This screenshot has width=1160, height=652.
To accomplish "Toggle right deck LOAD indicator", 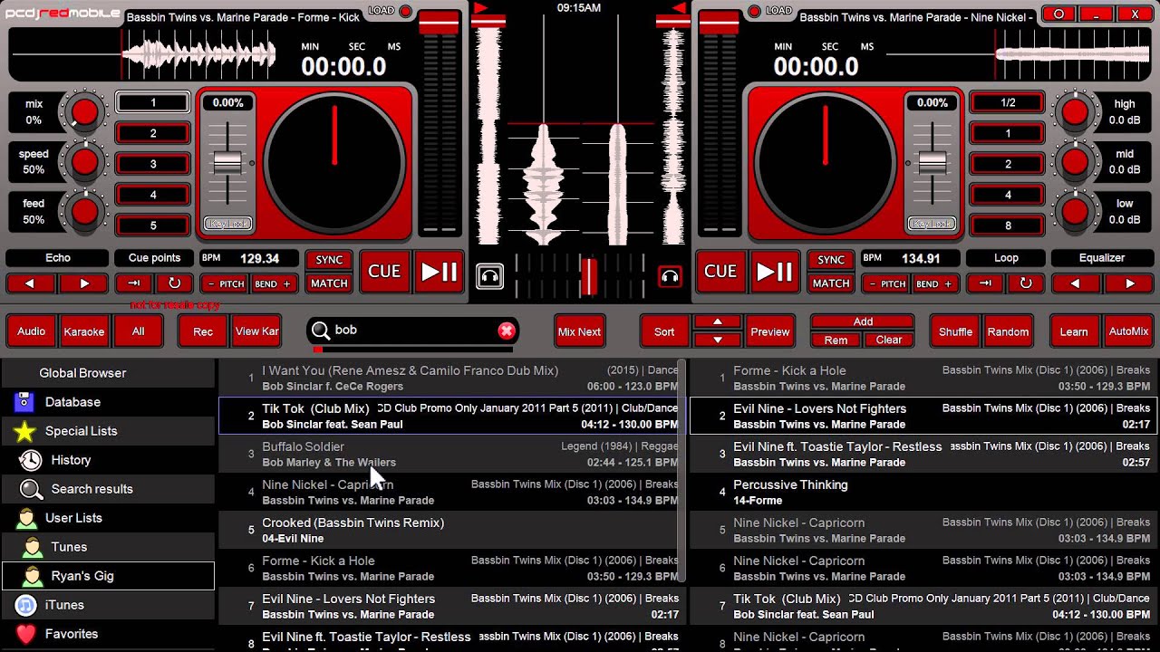I will click(x=754, y=12).
